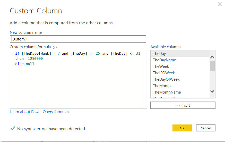Open Learn about Power Query formulas link

(x=39, y=112)
